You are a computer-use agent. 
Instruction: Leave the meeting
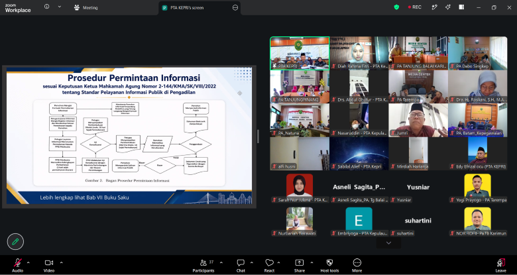pos(501,266)
